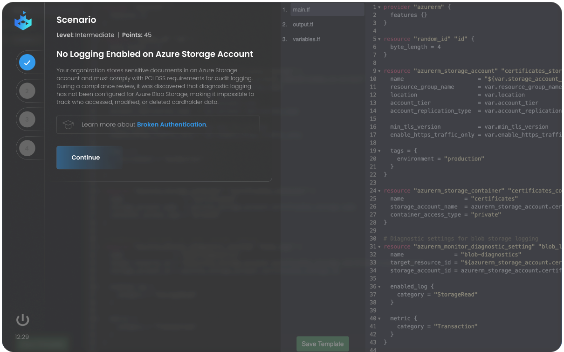Open the variables.tf file
Viewport: 564px width, 352px height.
[x=306, y=39]
